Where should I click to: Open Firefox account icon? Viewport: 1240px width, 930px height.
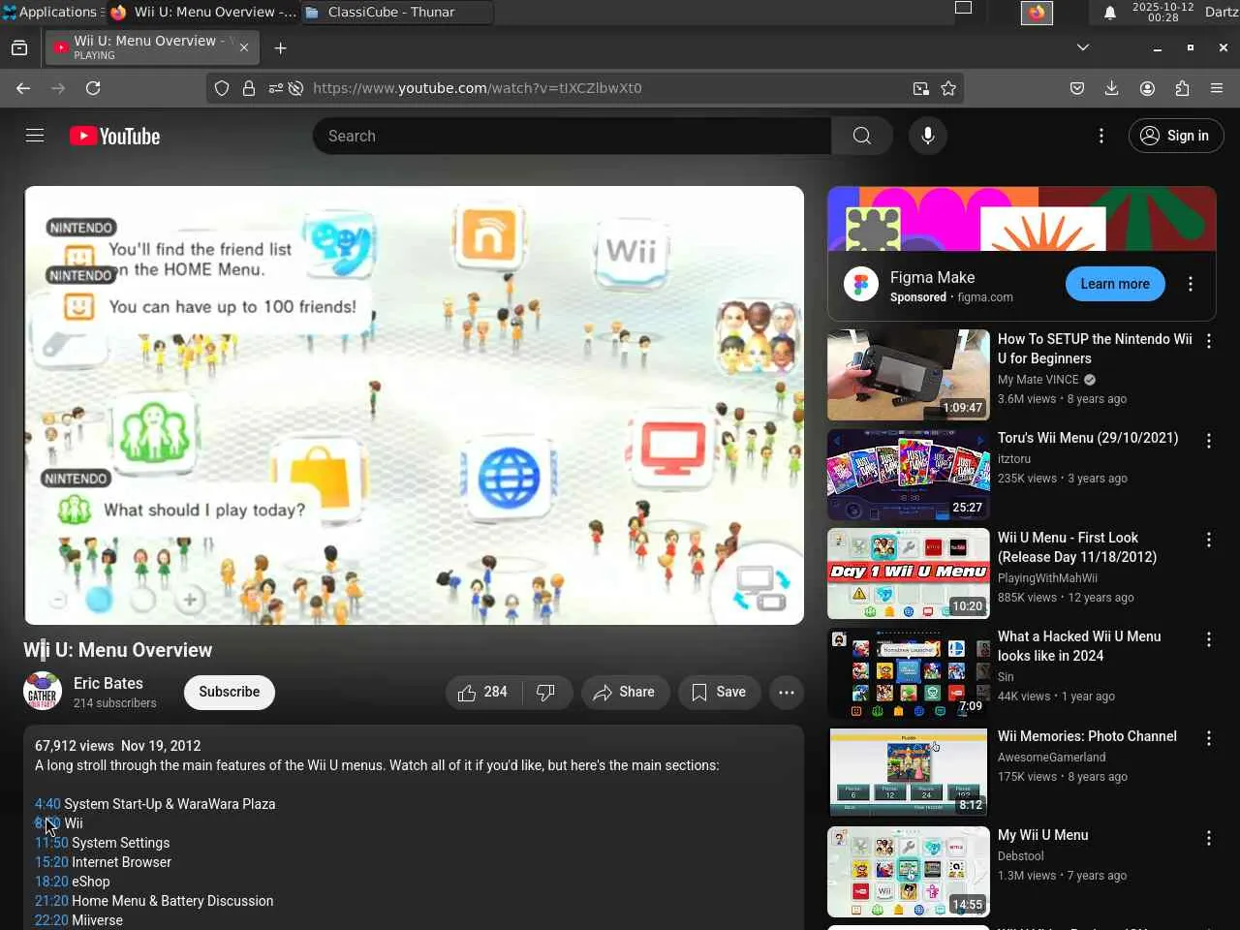(x=1147, y=88)
